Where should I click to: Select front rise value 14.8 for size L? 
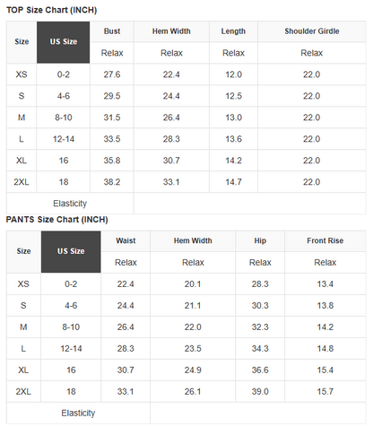tap(325, 349)
